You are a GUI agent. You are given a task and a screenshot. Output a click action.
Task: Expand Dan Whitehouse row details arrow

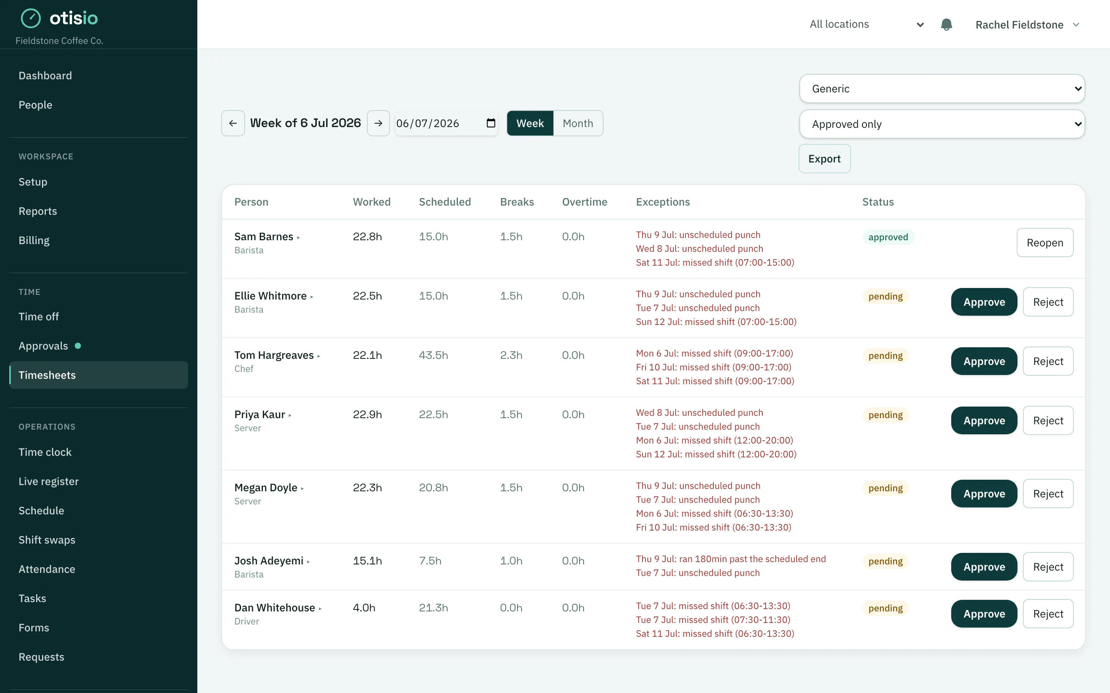point(320,609)
